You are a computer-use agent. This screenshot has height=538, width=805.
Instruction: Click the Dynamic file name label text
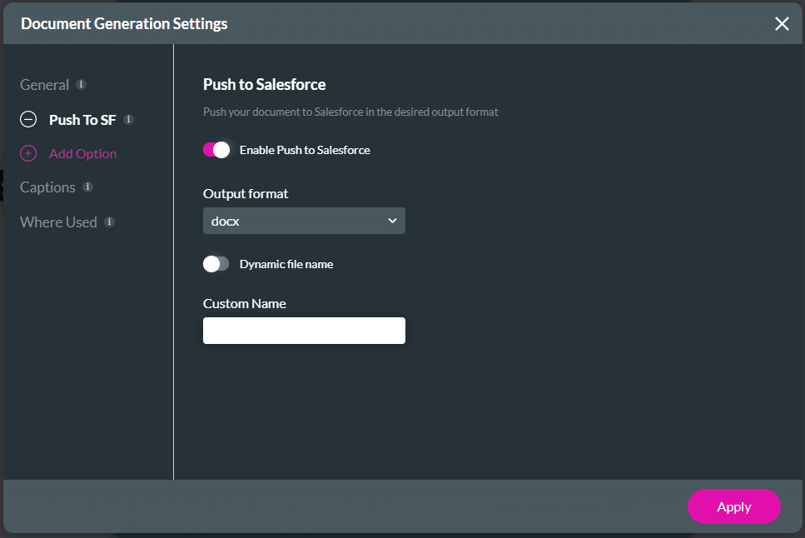pos(286,264)
